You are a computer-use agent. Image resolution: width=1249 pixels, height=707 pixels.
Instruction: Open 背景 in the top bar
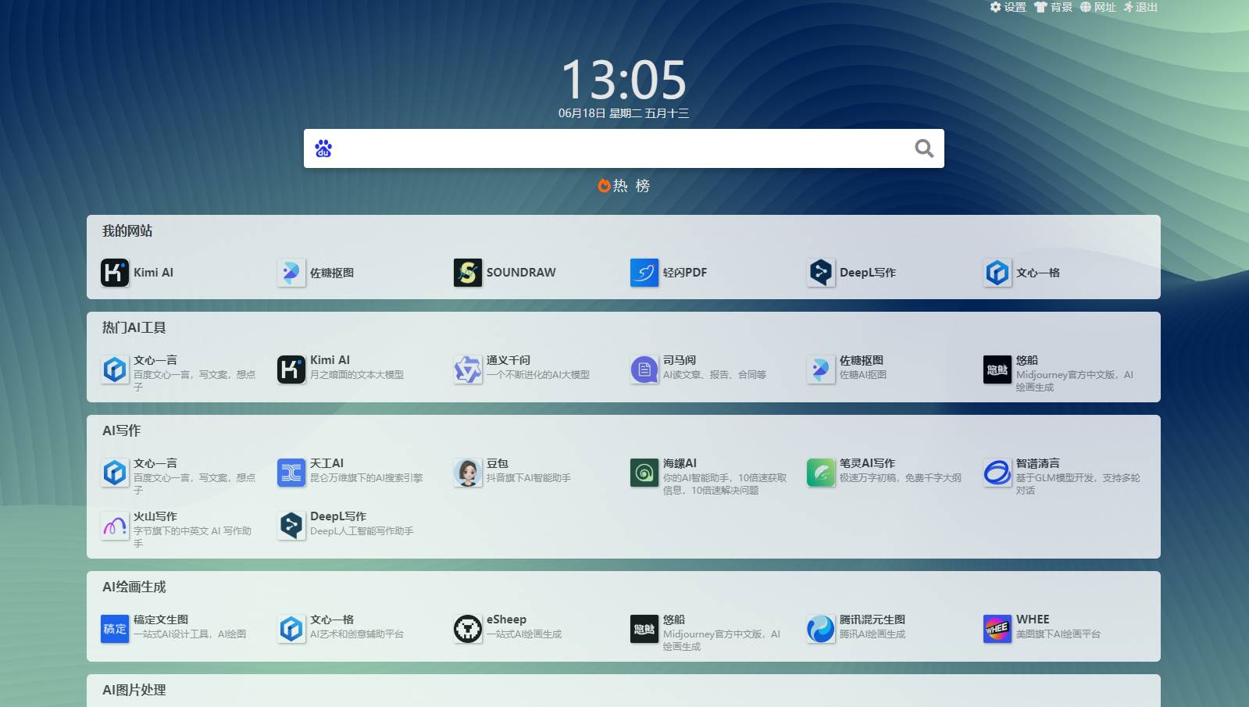pyautogui.click(x=1053, y=7)
